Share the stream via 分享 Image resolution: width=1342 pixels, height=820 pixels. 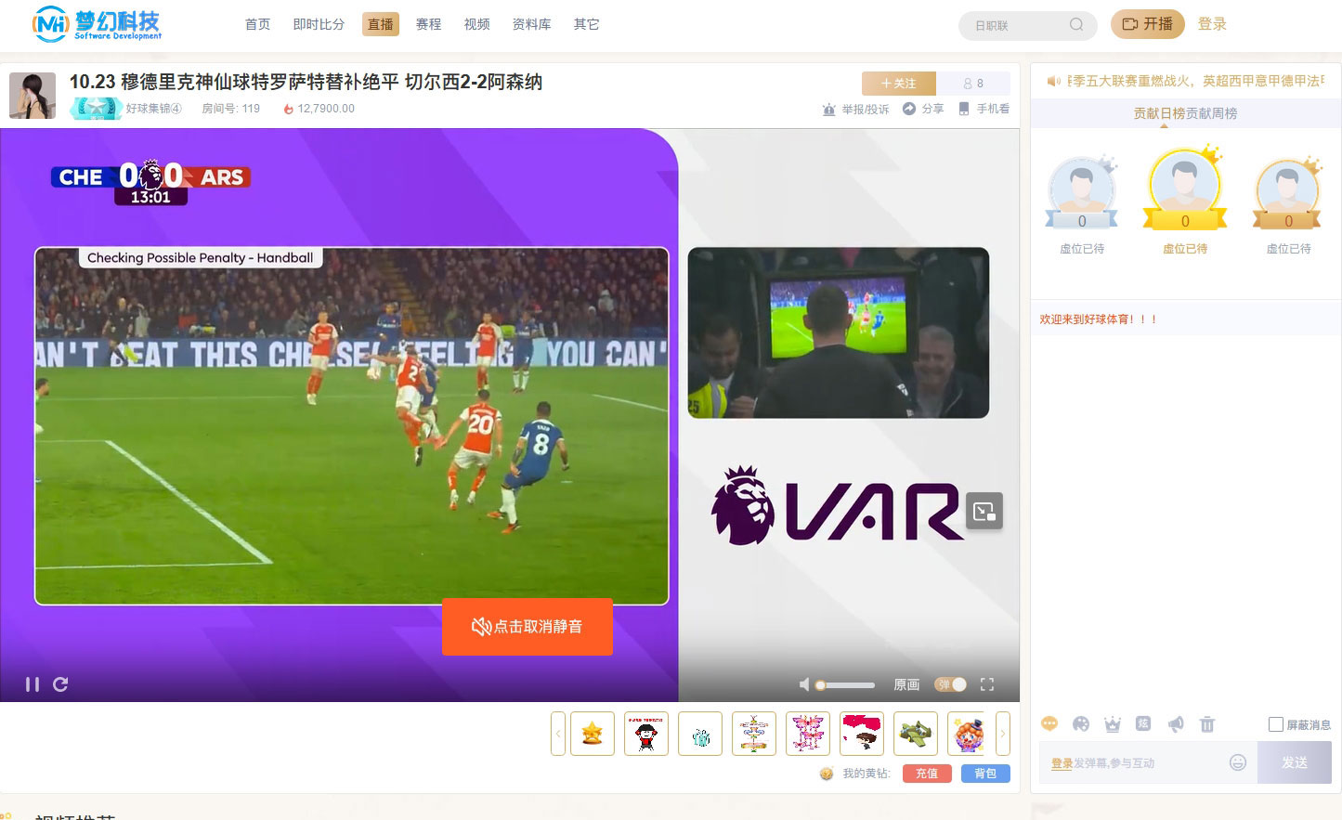coord(923,109)
